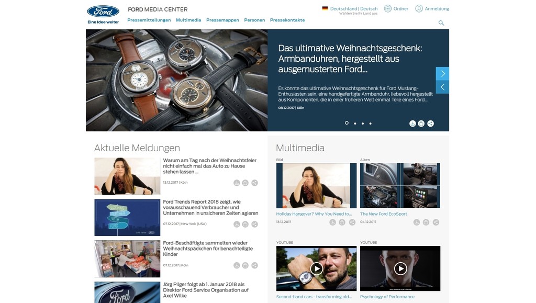Click the Aktuelle Meldungen heading
Screen dimensions: 536x303
tap(137, 148)
